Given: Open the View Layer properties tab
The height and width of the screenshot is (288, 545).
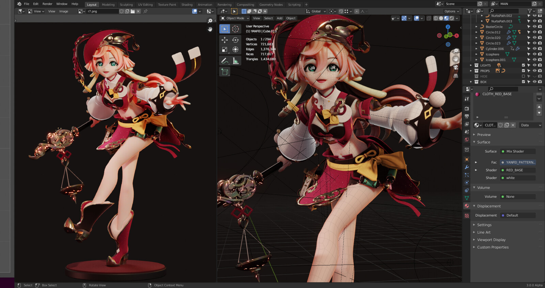Looking at the screenshot, I should [467, 124].
